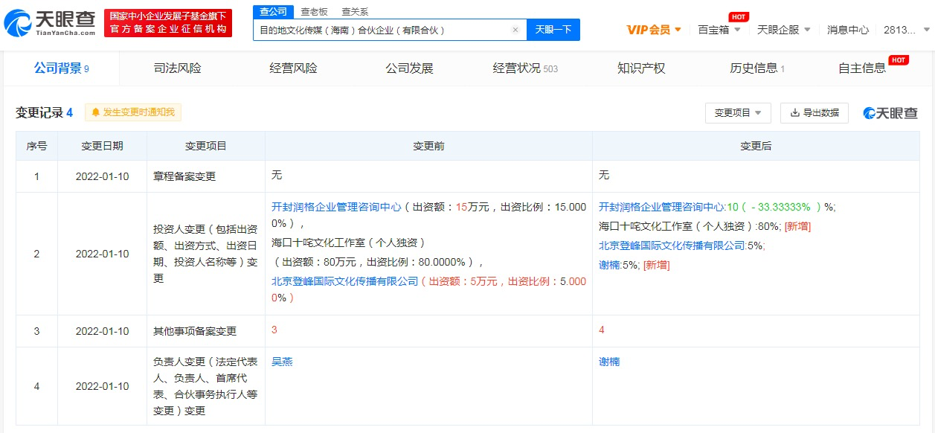Select the 公司背景 tab
The image size is (935, 433).
point(61,68)
